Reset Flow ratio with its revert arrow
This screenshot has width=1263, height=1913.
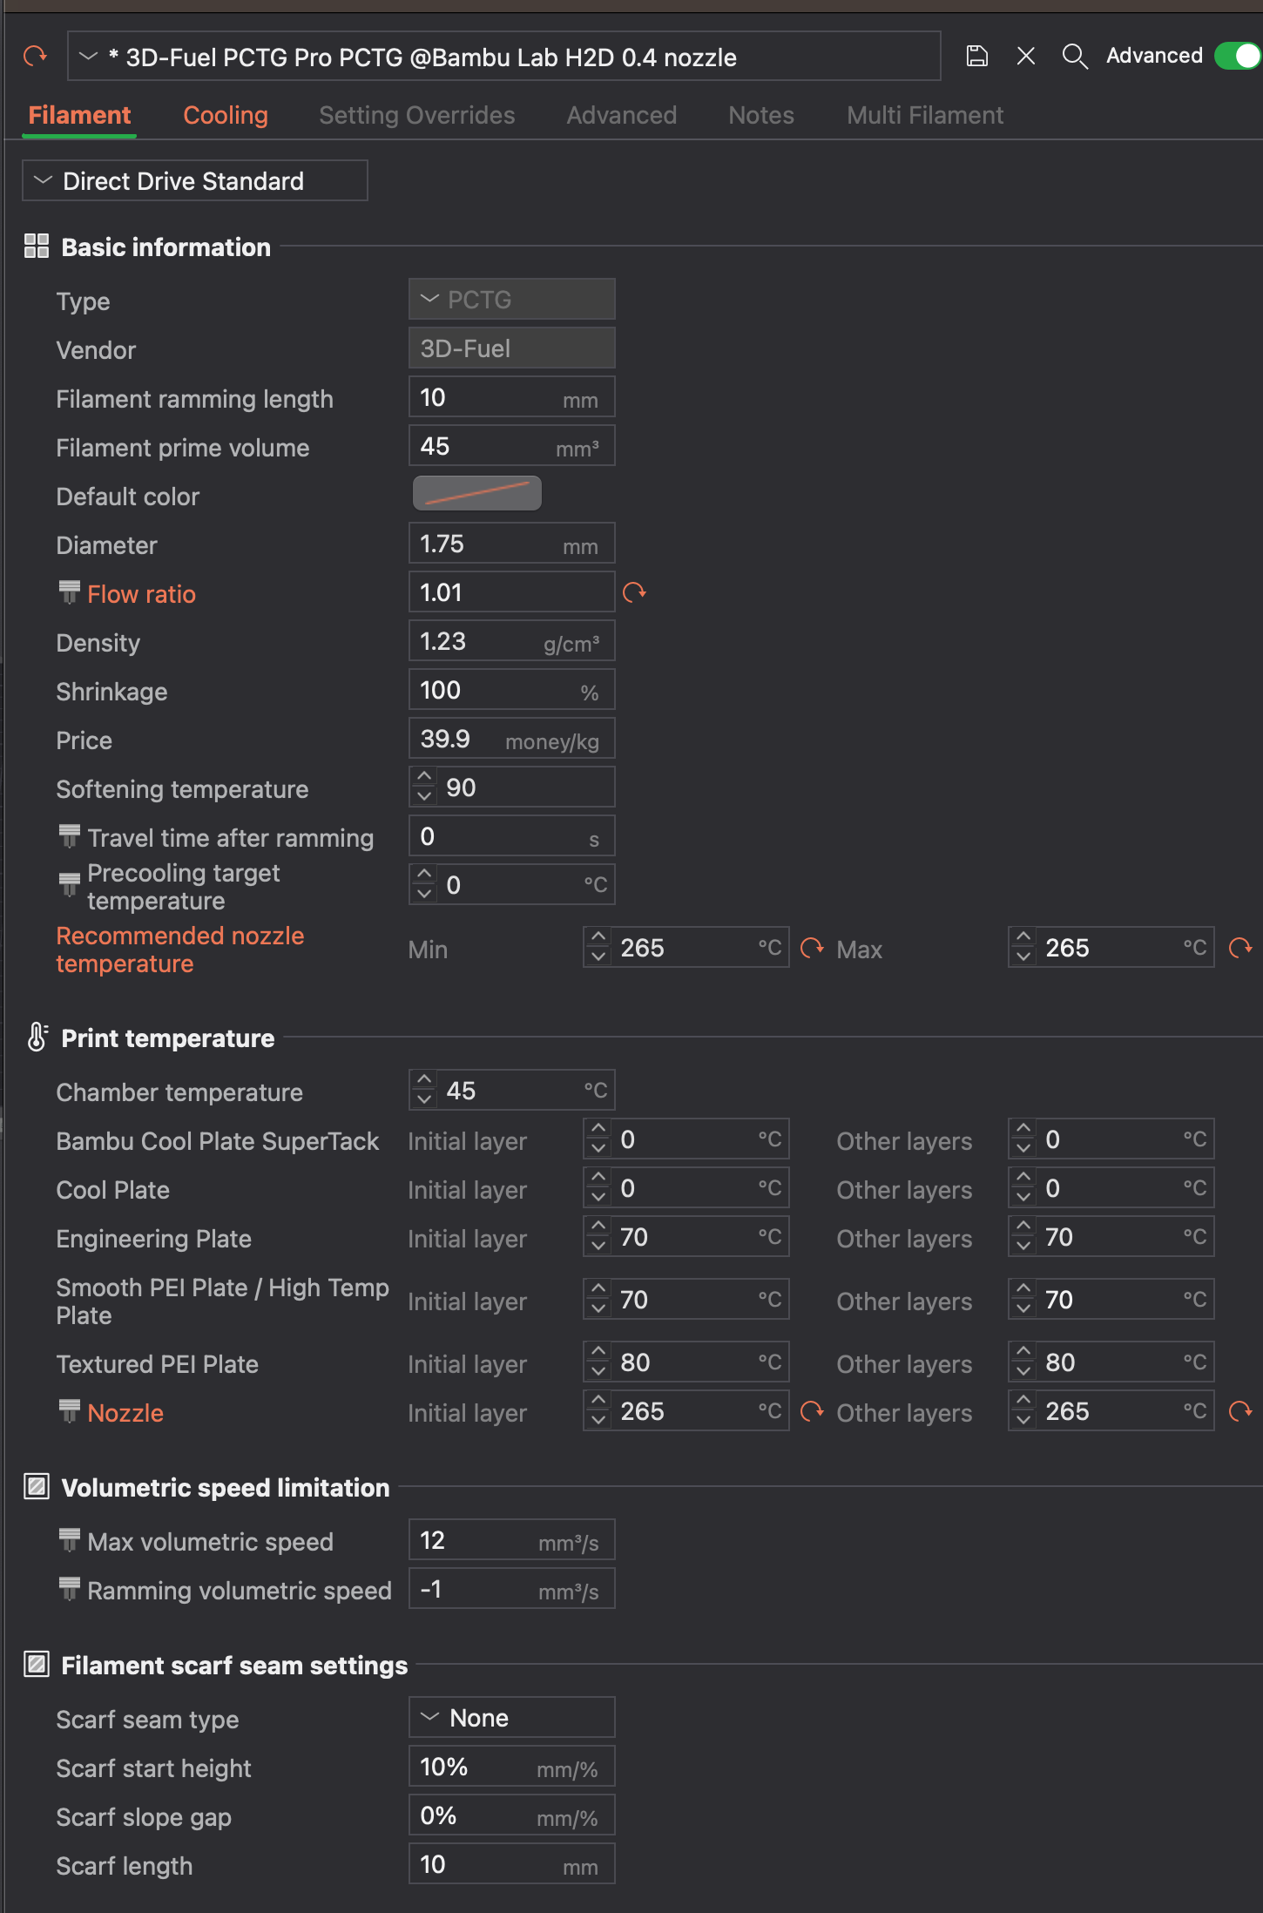634,592
